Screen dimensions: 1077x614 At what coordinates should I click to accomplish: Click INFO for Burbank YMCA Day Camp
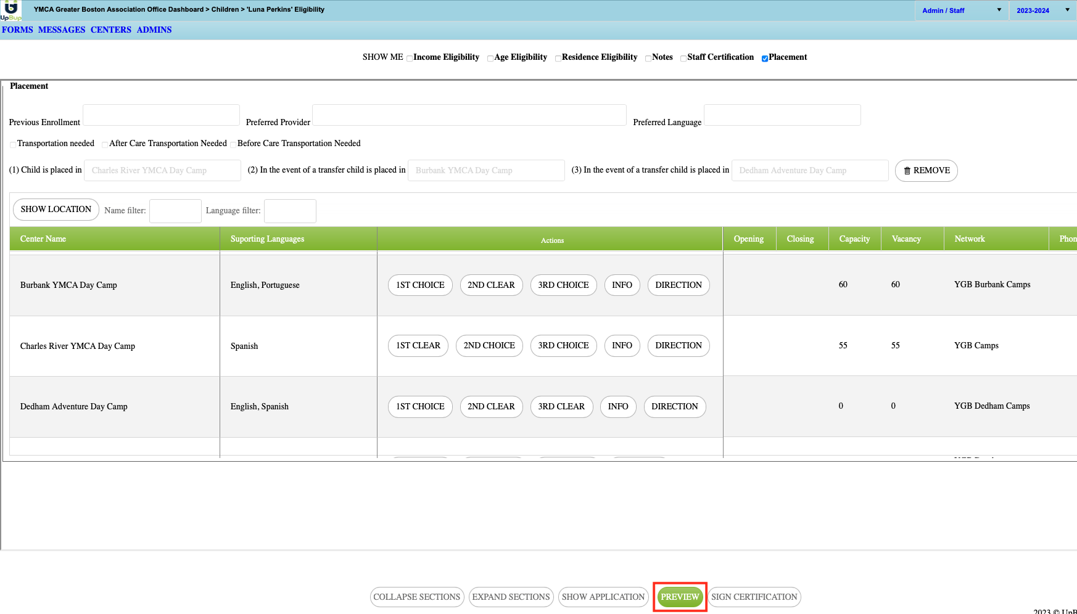click(622, 285)
